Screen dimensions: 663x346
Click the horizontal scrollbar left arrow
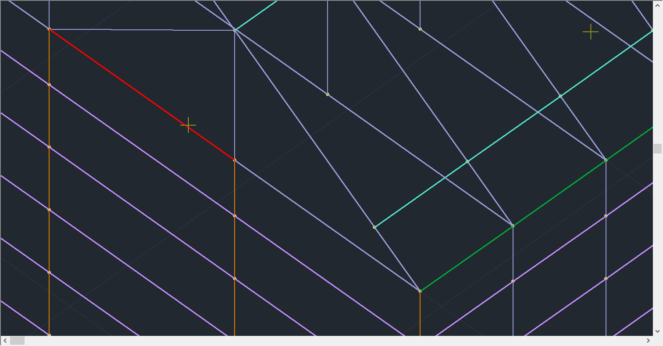click(5, 341)
